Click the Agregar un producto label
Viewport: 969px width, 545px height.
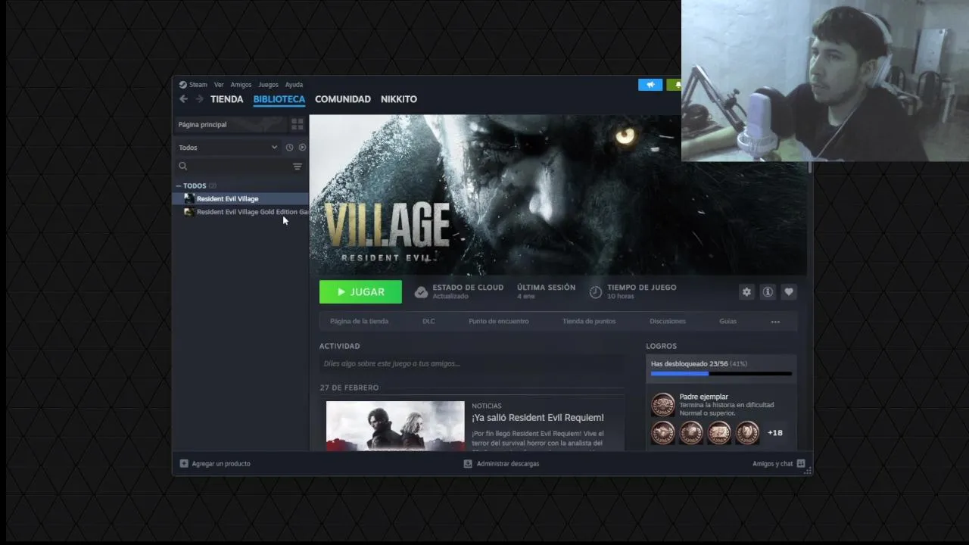coord(221,463)
